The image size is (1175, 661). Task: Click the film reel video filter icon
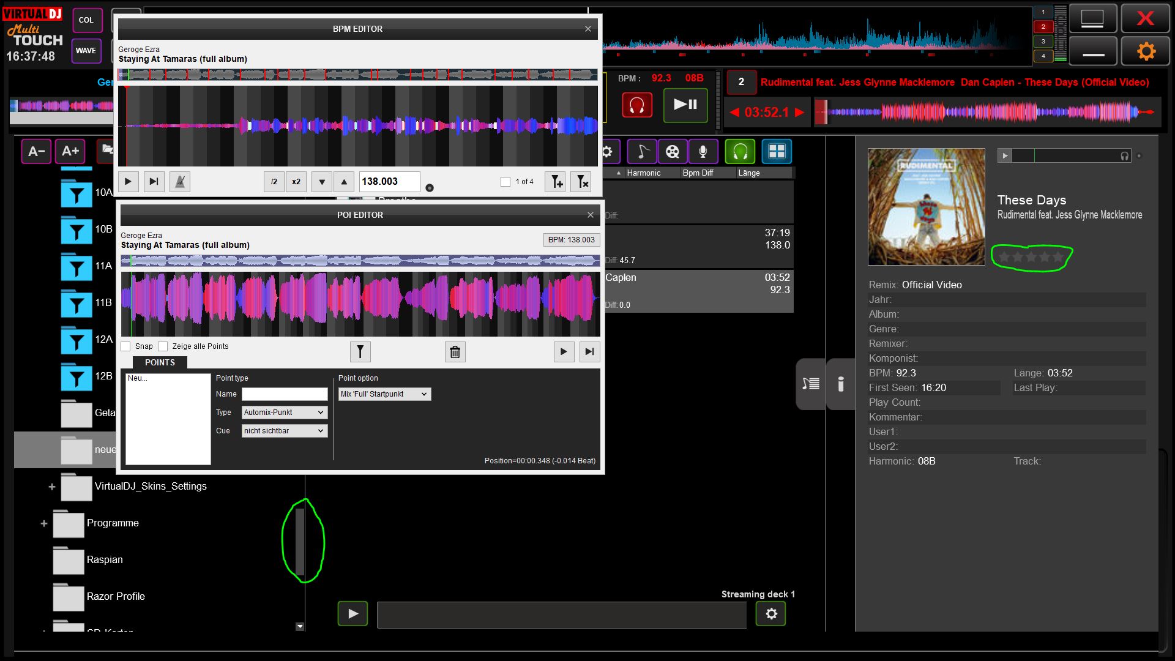[x=673, y=151]
